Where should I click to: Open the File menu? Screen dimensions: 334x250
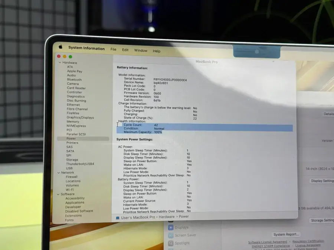click(113, 49)
